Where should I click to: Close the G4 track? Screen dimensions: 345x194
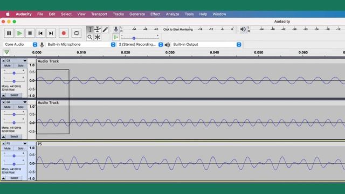[x=4, y=102]
